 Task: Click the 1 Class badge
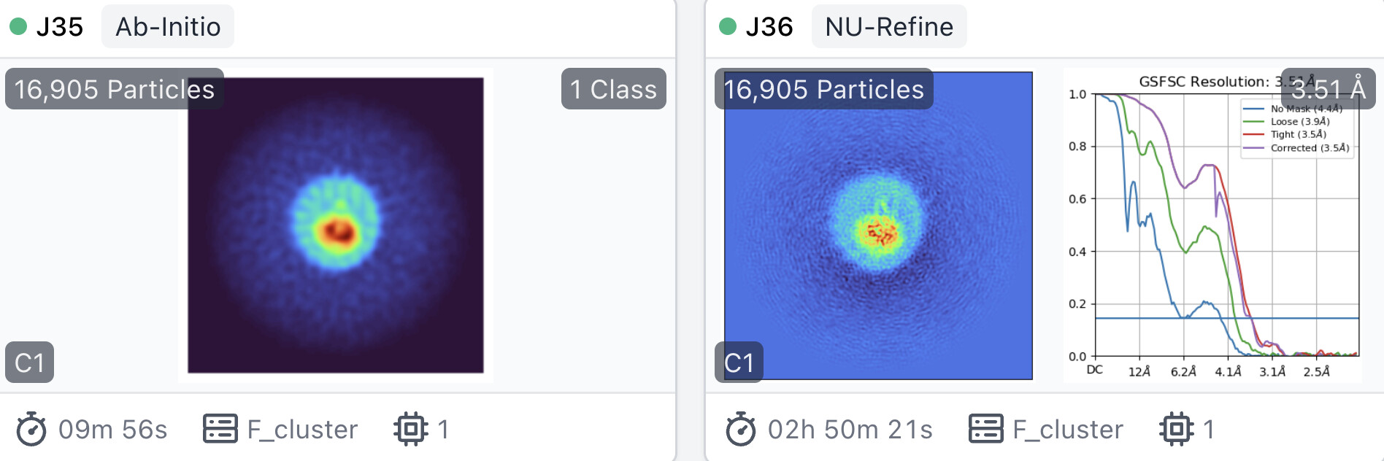(614, 89)
